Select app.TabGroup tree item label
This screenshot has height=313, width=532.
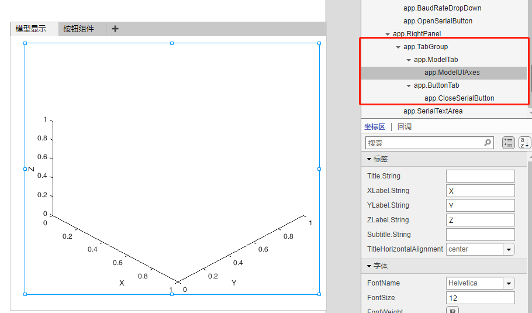pos(426,47)
